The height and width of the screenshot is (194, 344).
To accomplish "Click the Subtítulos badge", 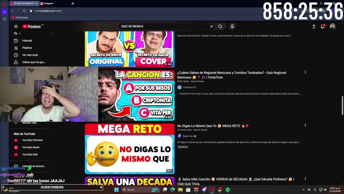I will click(183, 147).
